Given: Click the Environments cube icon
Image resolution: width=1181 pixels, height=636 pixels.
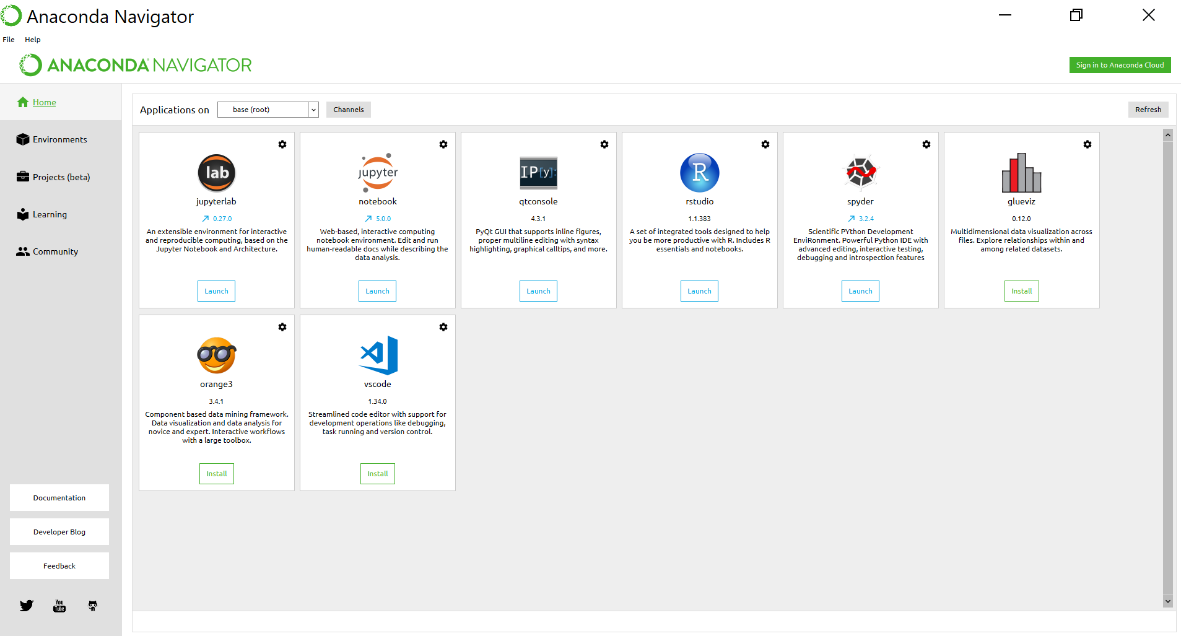Looking at the screenshot, I should click(23, 139).
